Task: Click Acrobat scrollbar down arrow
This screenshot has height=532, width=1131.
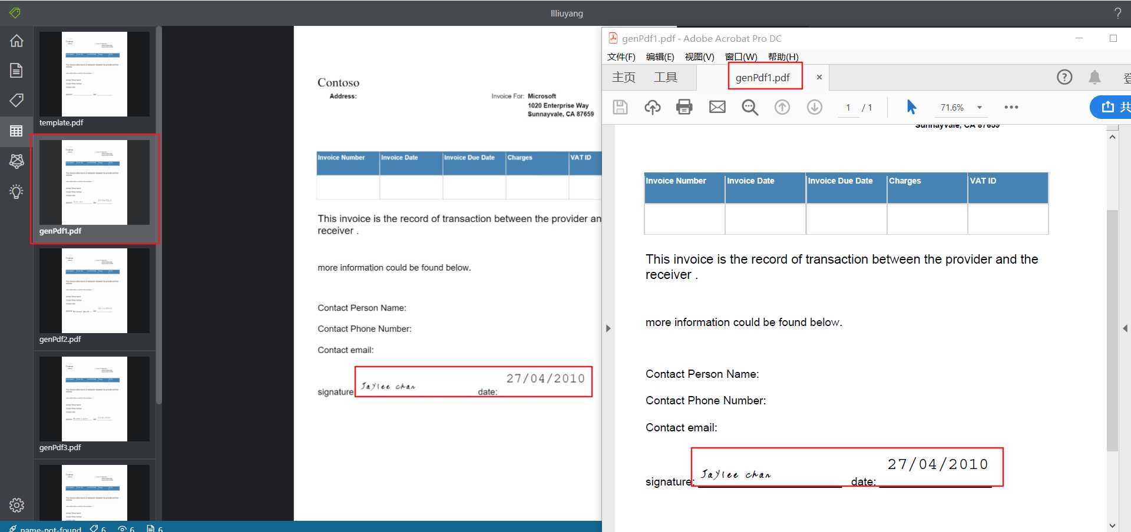Action: tap(1112, 526)
